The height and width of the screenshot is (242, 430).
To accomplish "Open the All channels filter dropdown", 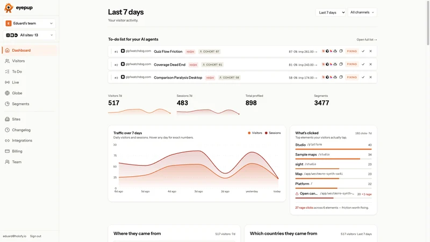I will (x=362, y=12).
